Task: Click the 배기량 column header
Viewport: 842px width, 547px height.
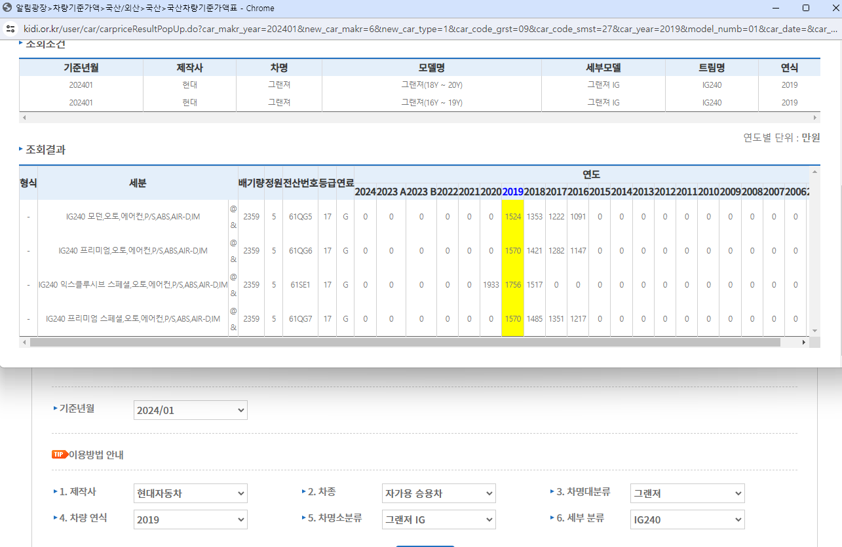Action: (x=252, y=183)
